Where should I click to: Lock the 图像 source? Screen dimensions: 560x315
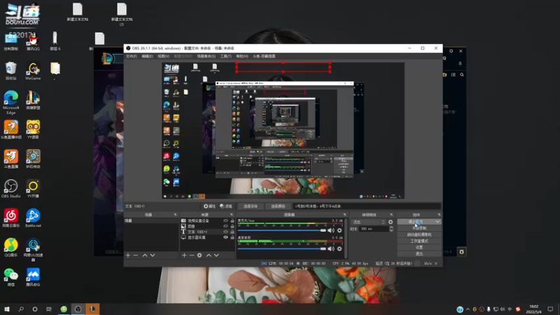(x=232, y=226)
